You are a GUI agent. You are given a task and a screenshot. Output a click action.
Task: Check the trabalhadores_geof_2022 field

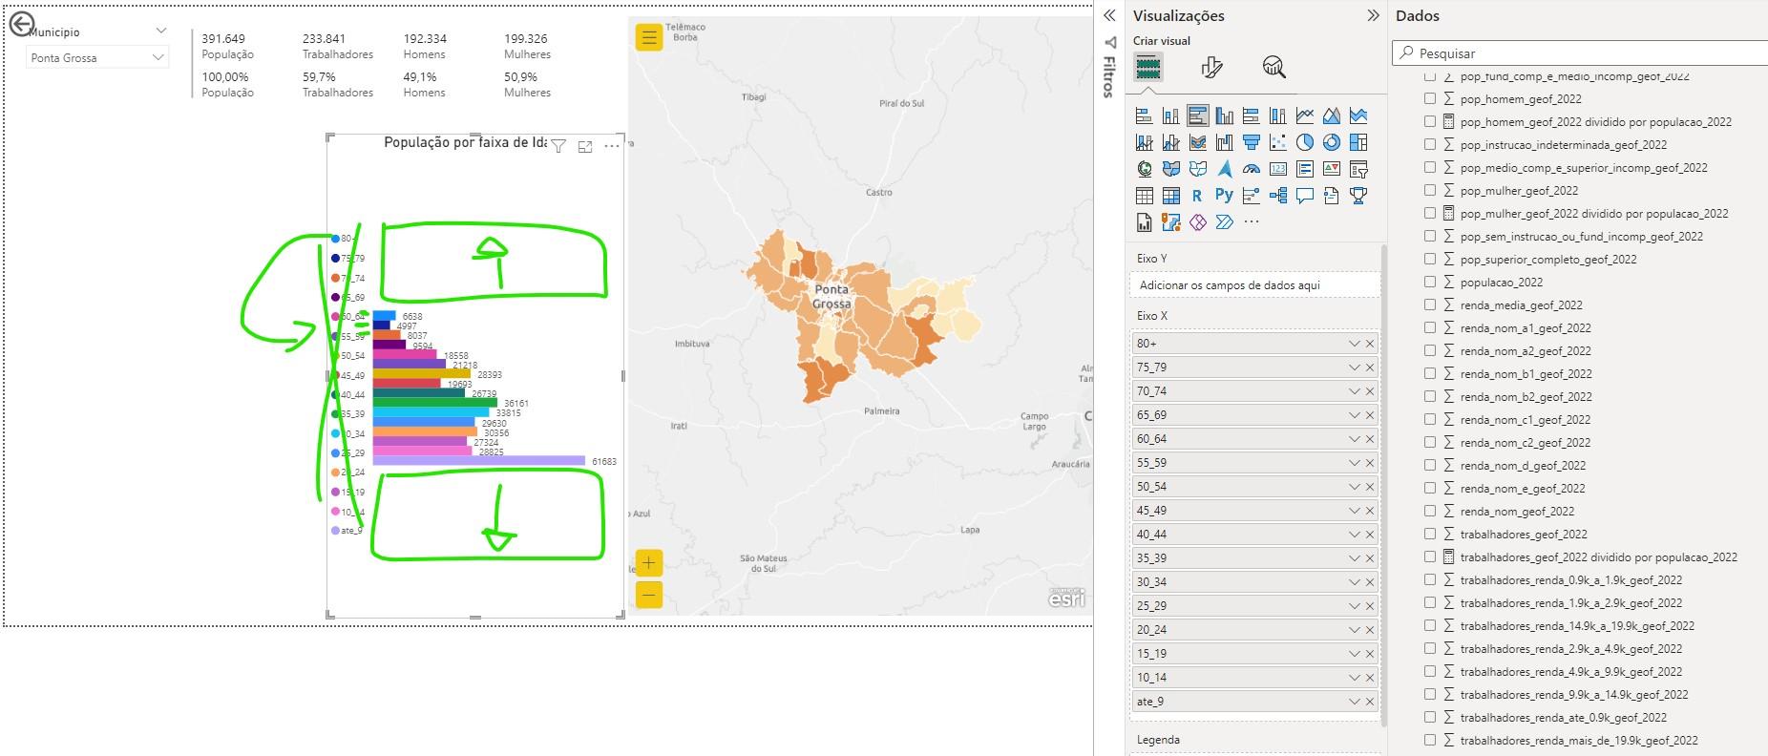(1430, 534)
